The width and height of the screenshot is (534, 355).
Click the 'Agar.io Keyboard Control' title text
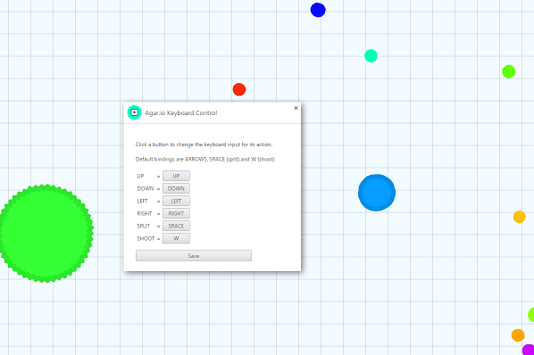click(x=181, y=113)
